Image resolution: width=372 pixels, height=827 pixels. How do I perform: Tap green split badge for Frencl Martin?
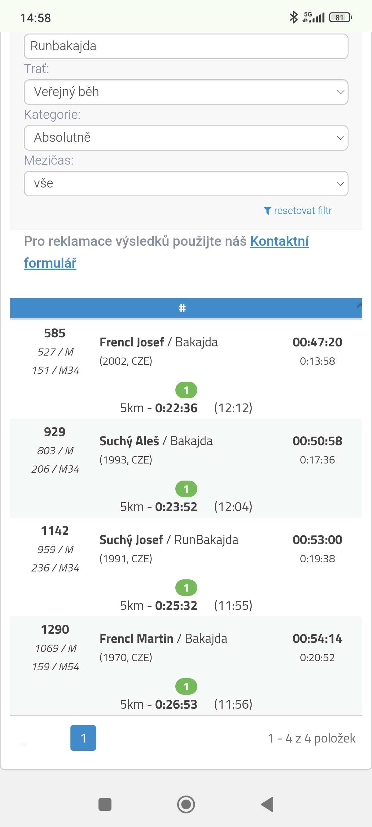(186, 687)
